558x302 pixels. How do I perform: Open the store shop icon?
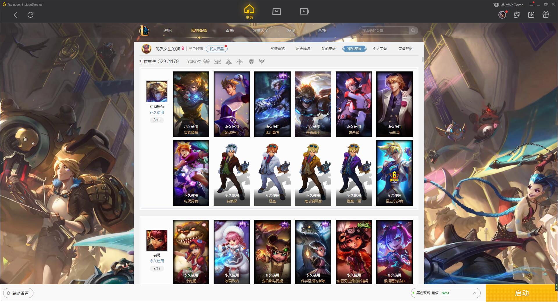[276, 11]
